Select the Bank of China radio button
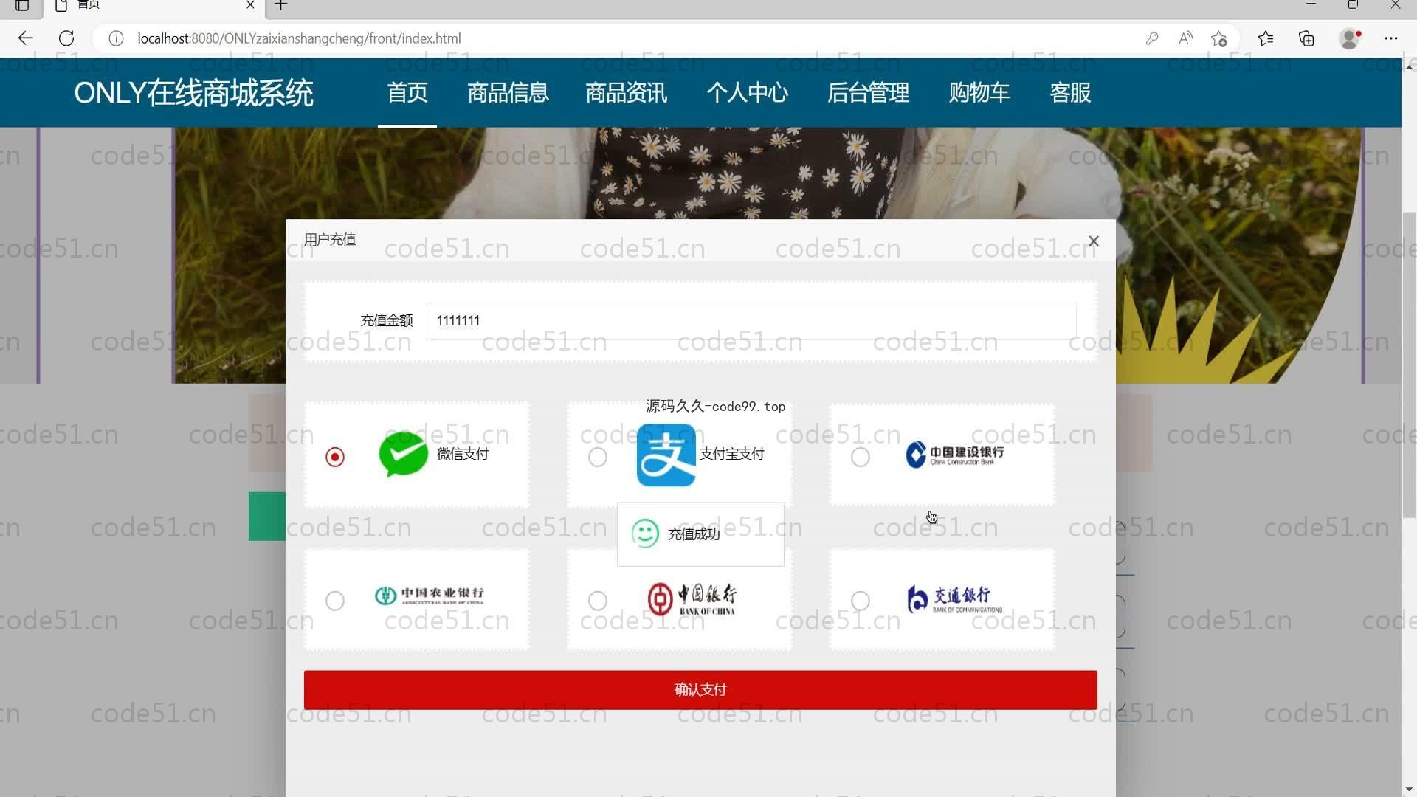Screen dimensions: 1417x797 tap(598, 601)
